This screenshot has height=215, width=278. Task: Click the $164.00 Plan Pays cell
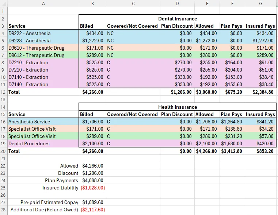[232, 62]
